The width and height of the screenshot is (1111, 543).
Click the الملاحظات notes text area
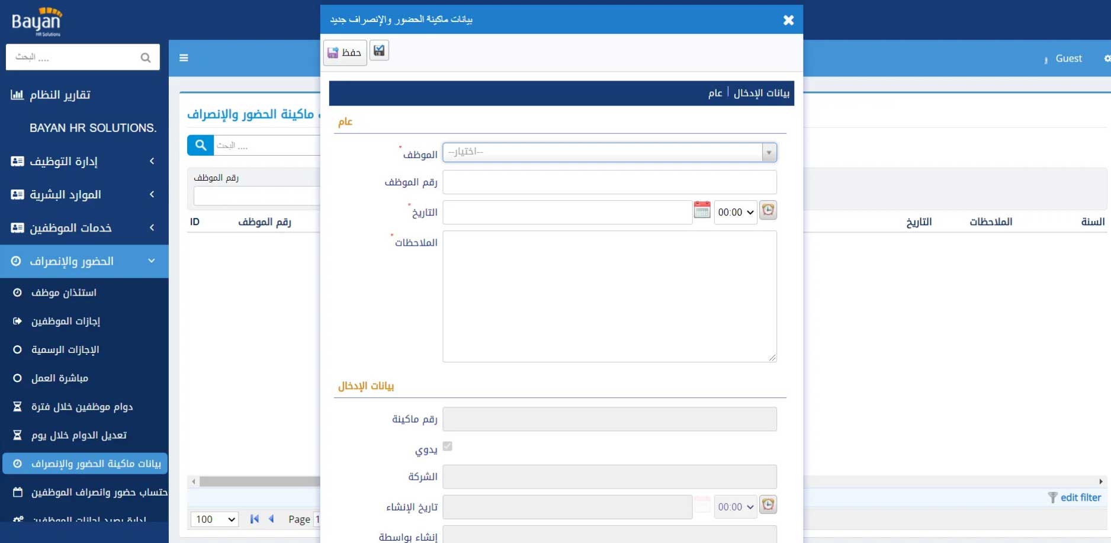coord(609,296)
